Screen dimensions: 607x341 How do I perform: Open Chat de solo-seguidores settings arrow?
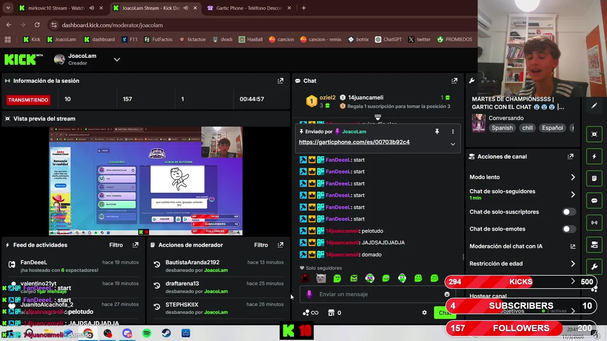pyautogui.click(x=573, y=194)
